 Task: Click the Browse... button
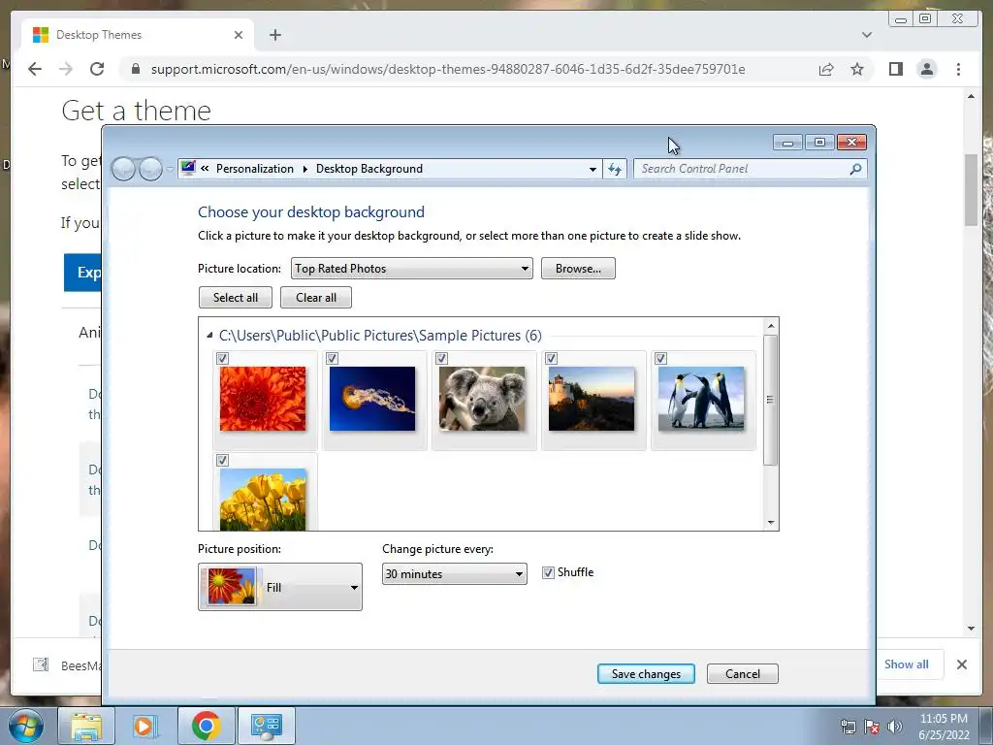tap(578, 269)
